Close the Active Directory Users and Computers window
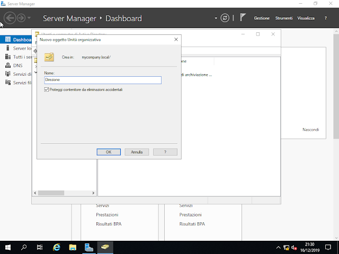 click(273, 34)
